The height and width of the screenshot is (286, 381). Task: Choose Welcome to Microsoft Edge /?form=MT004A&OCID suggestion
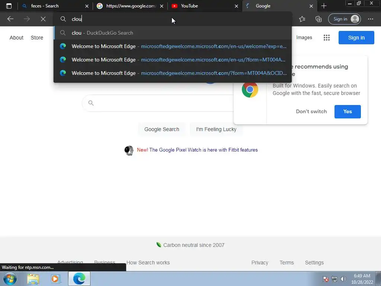(173, 73)
